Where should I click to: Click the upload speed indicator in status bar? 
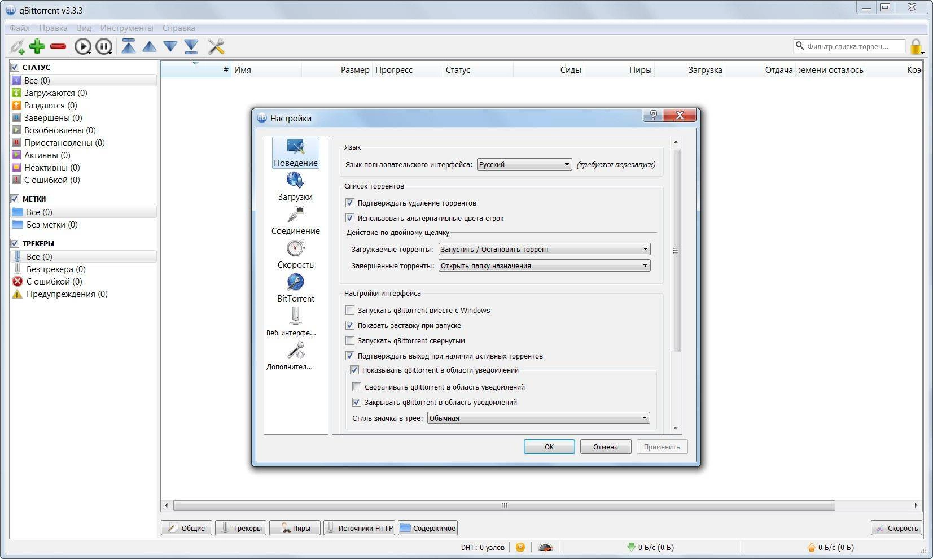(830, 547)
